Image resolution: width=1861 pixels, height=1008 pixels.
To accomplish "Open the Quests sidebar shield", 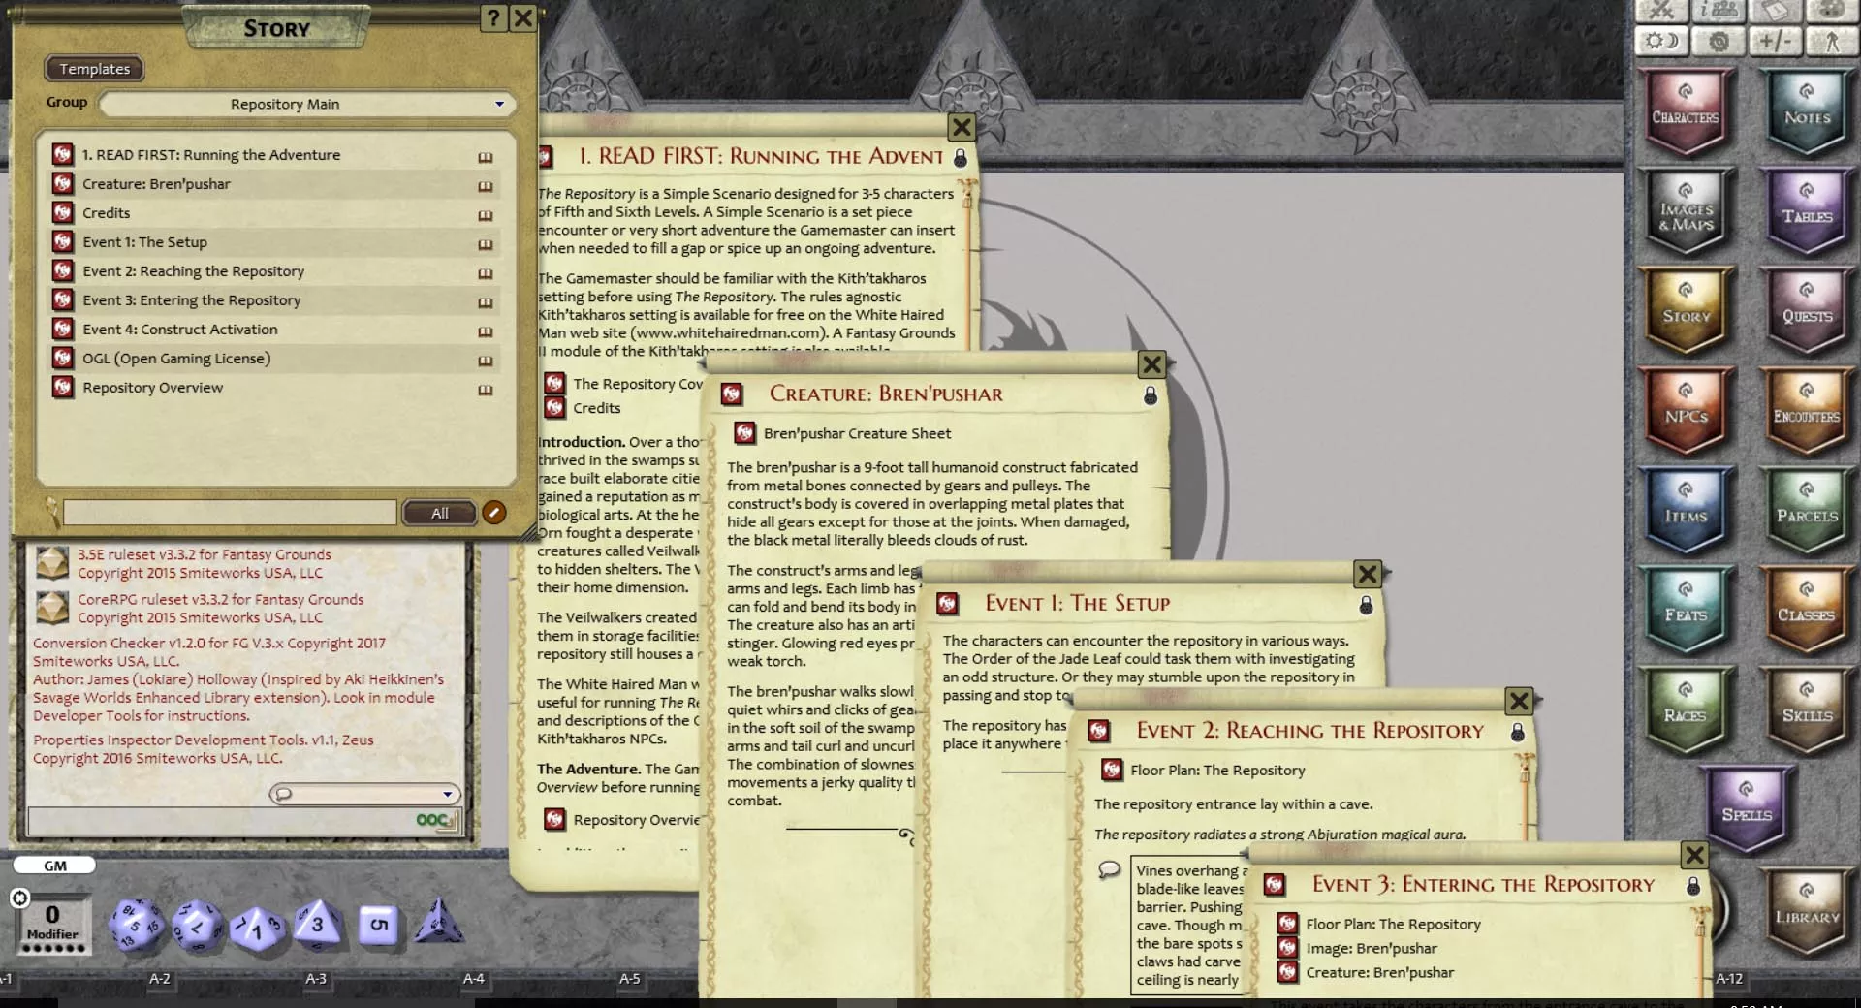I will tap(1807, 312).
